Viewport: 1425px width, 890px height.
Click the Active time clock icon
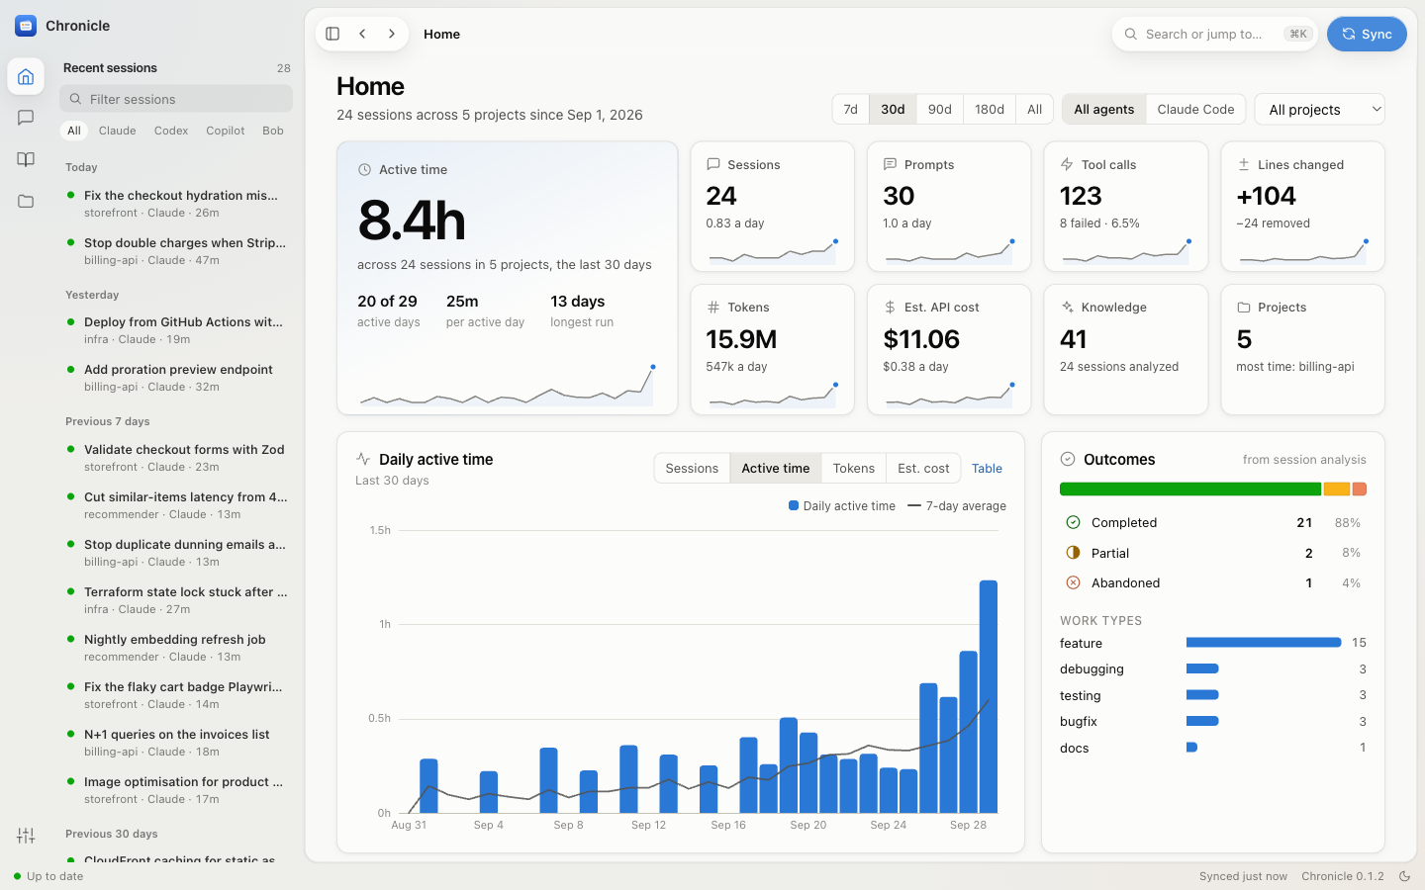tap(364, 170)
